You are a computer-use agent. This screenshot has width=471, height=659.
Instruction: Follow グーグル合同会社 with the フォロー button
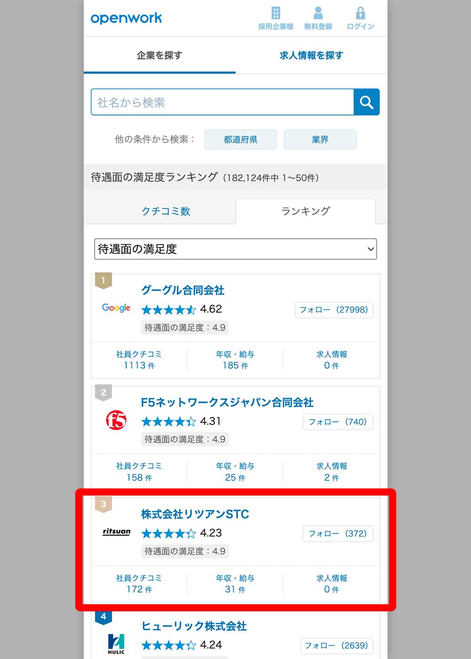pyautogui.click(x=334, y=310)
